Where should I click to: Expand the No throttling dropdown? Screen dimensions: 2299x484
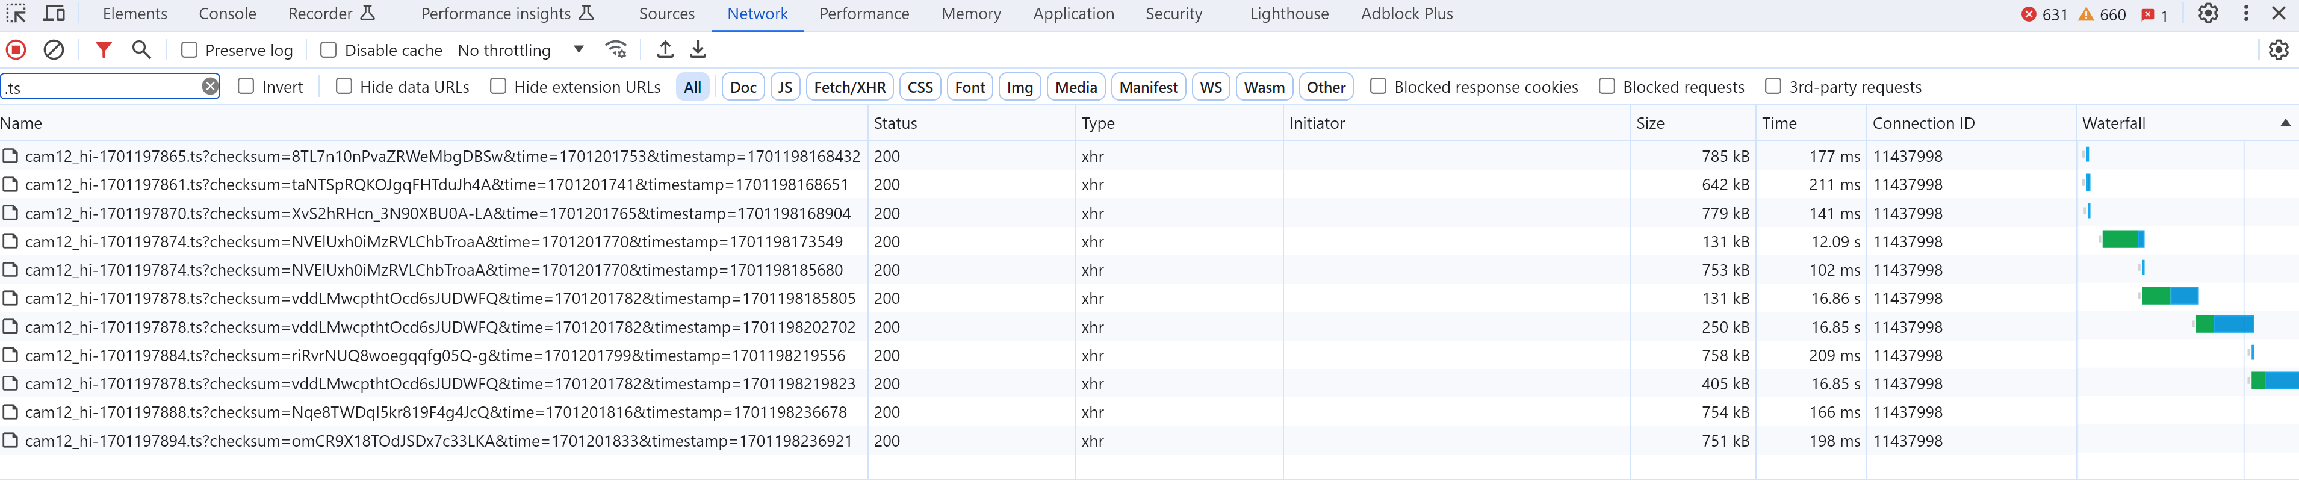(579, 50)
